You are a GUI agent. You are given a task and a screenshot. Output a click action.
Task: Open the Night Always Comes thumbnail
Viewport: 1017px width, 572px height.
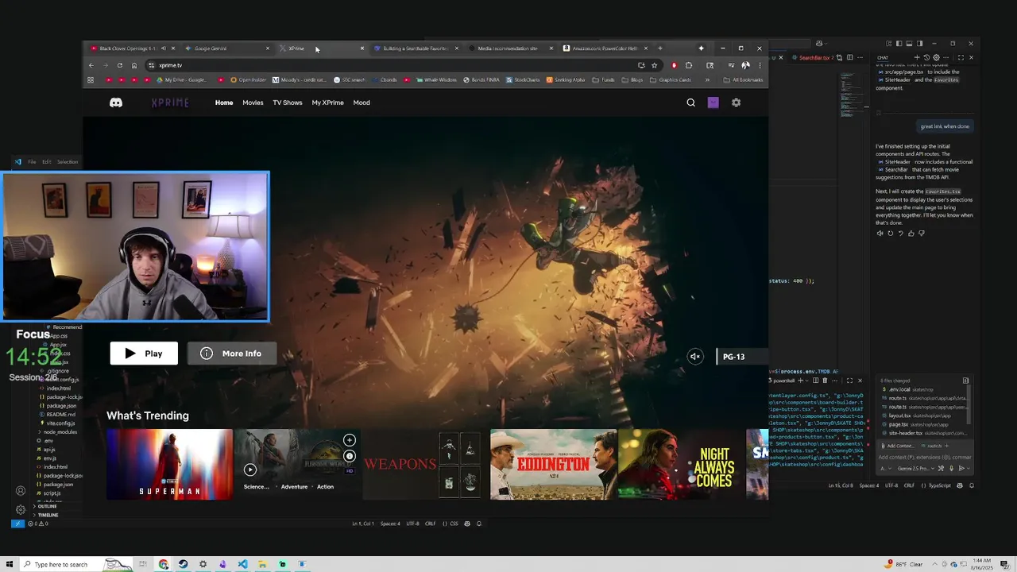[681, 464]
